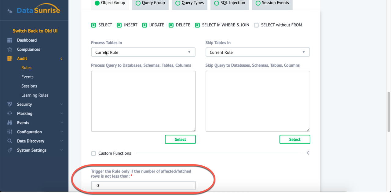This screenshot has width=391, height=196.
Task: Open the Skip Tables in dropdown
Action: pos(258,52)
